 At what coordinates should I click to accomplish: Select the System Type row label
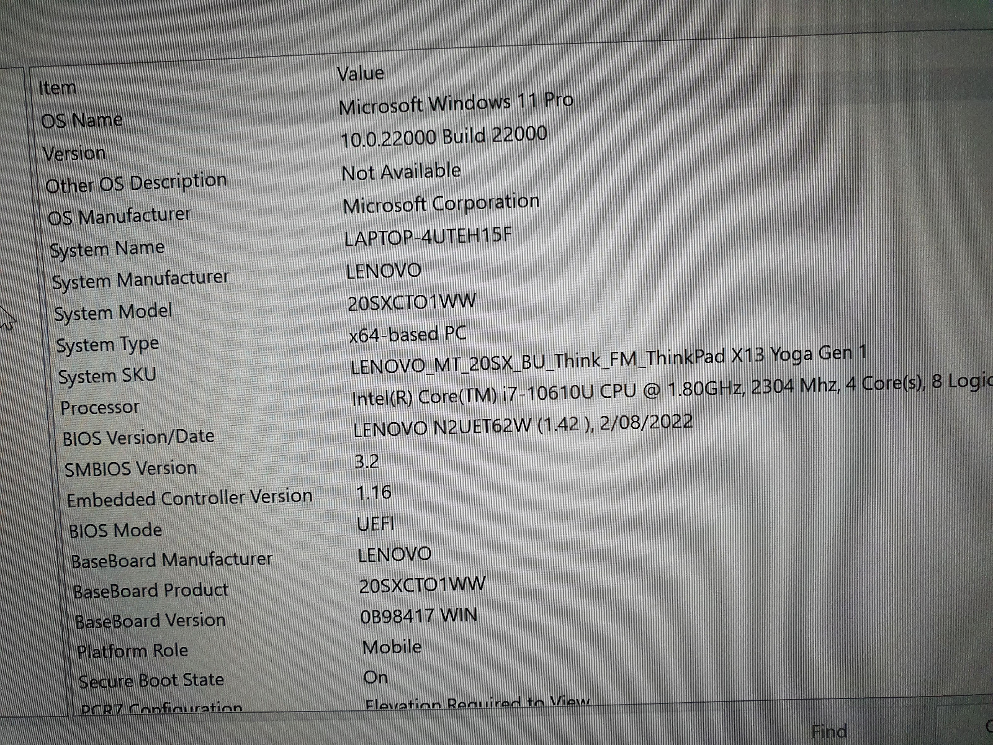tap(108, 345)
